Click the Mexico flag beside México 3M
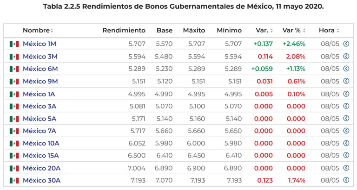357x190 pixels. (14, 57)
